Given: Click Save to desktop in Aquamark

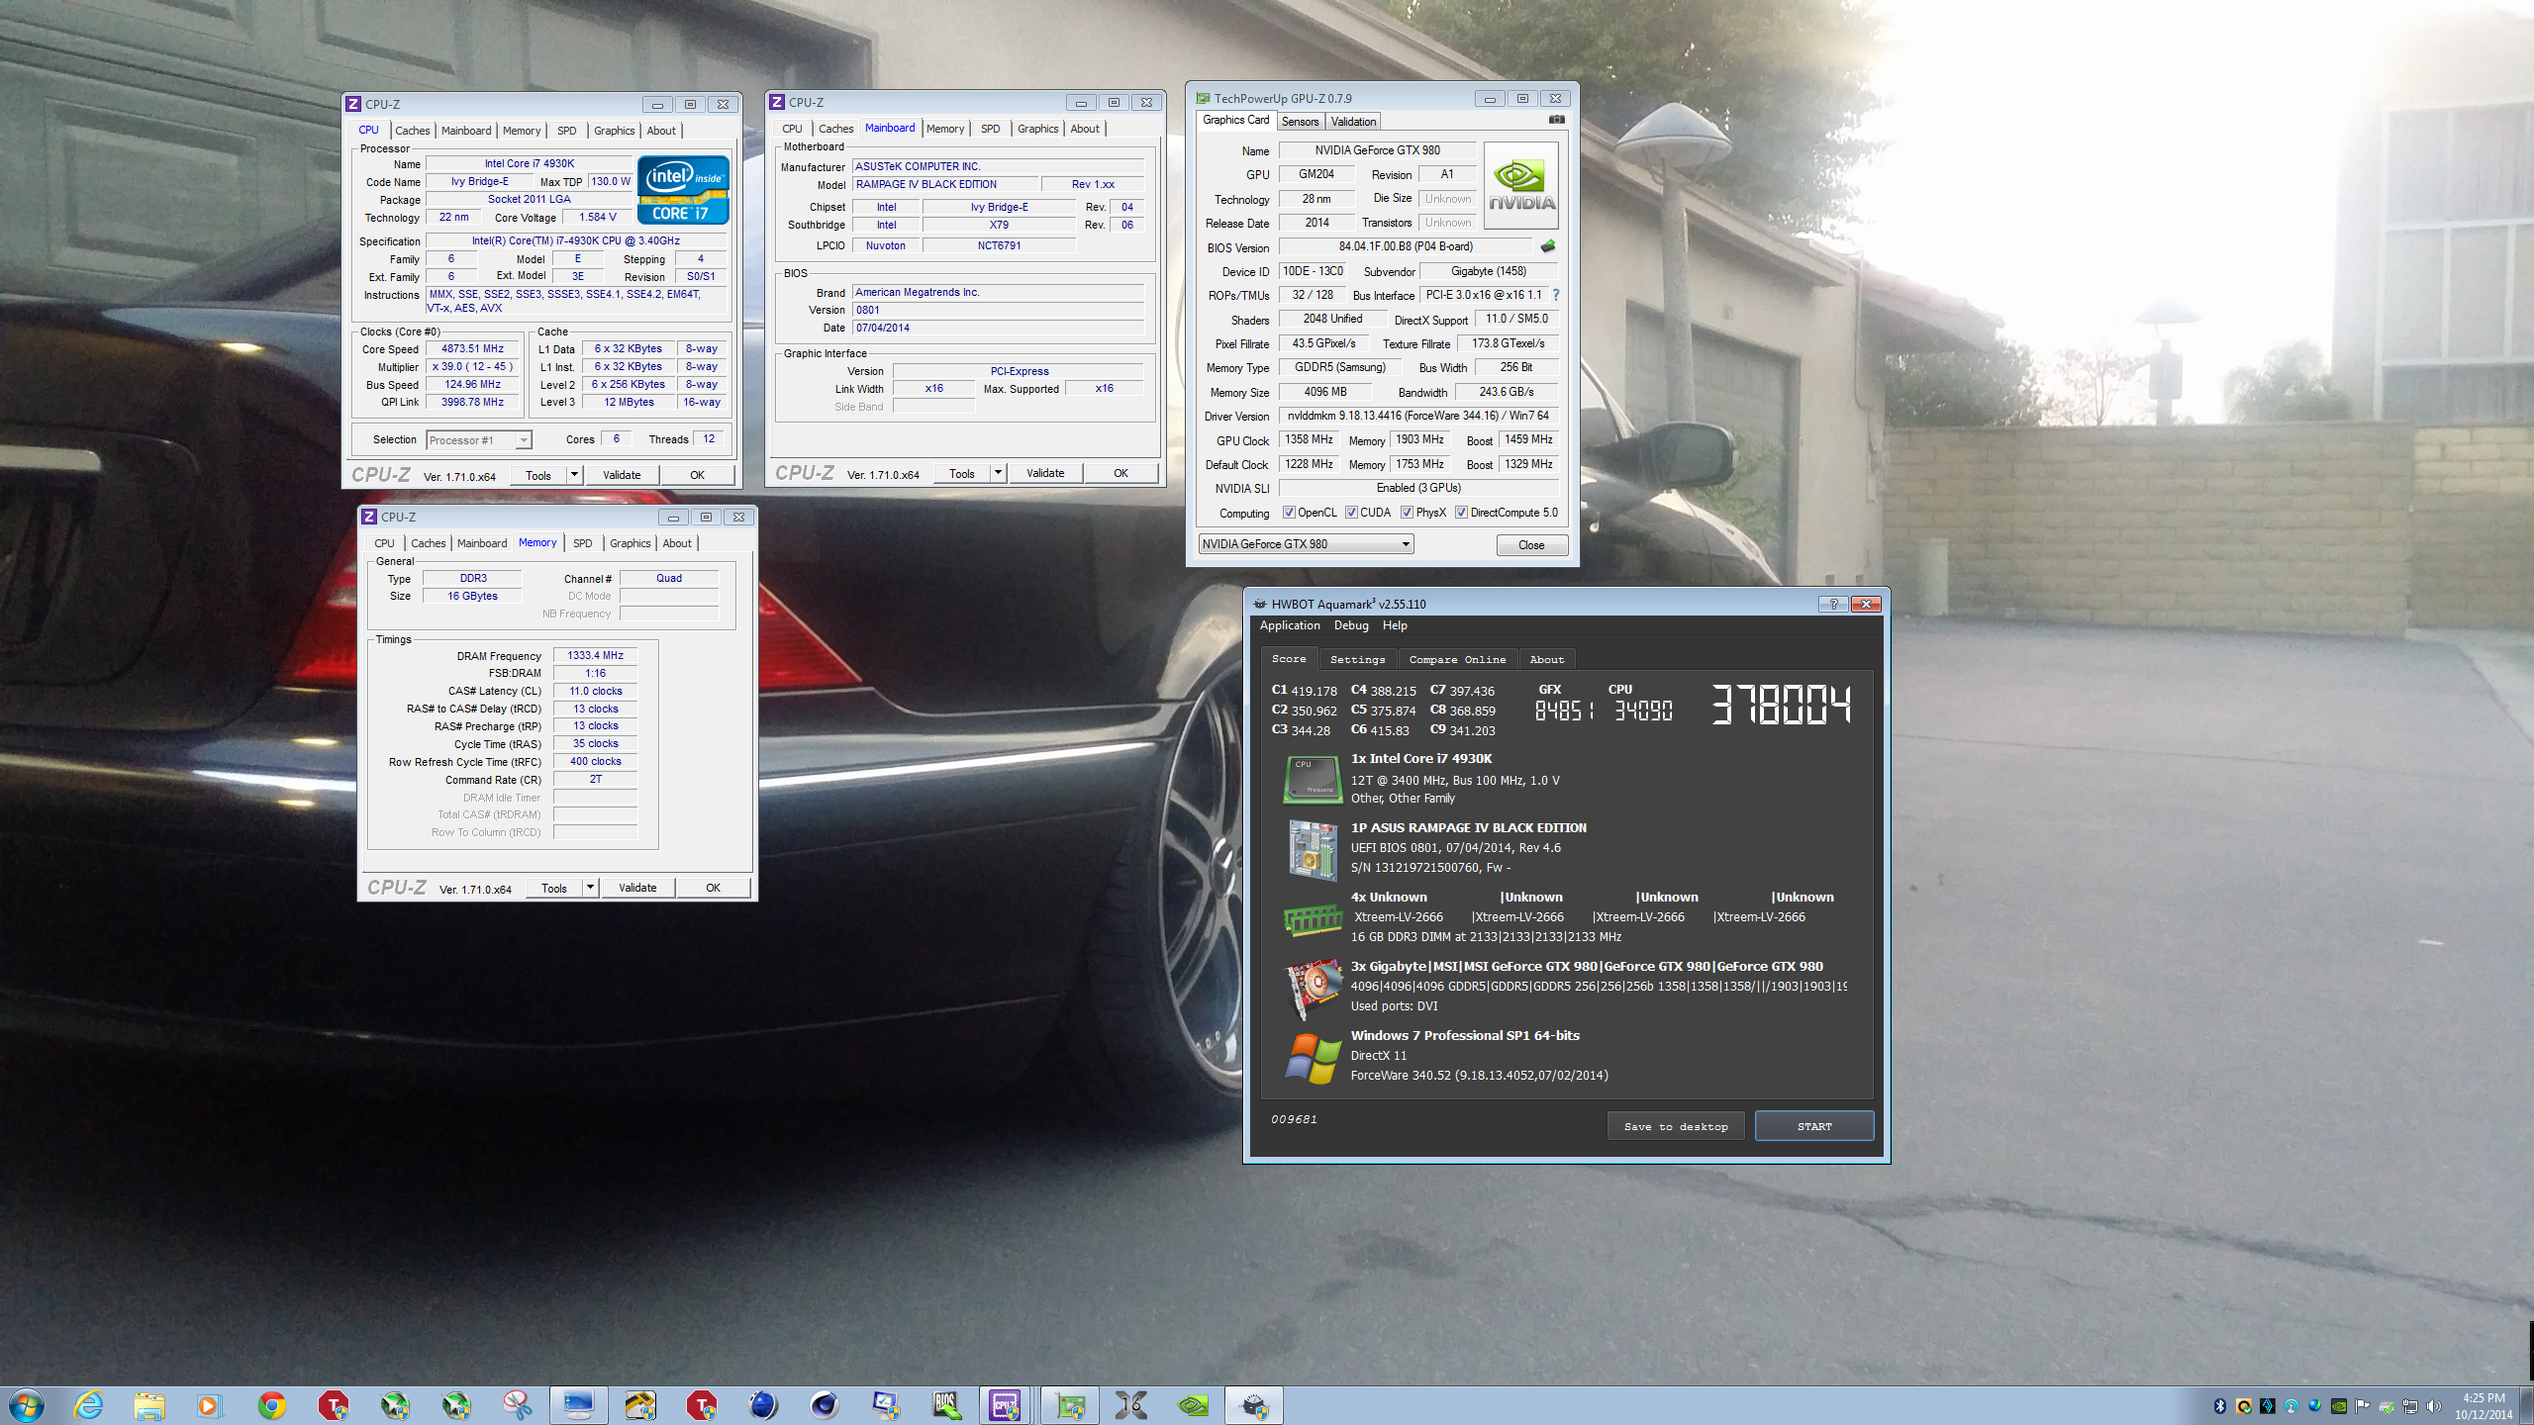Looking at the screenshot, I should tap(1676, 1126).
